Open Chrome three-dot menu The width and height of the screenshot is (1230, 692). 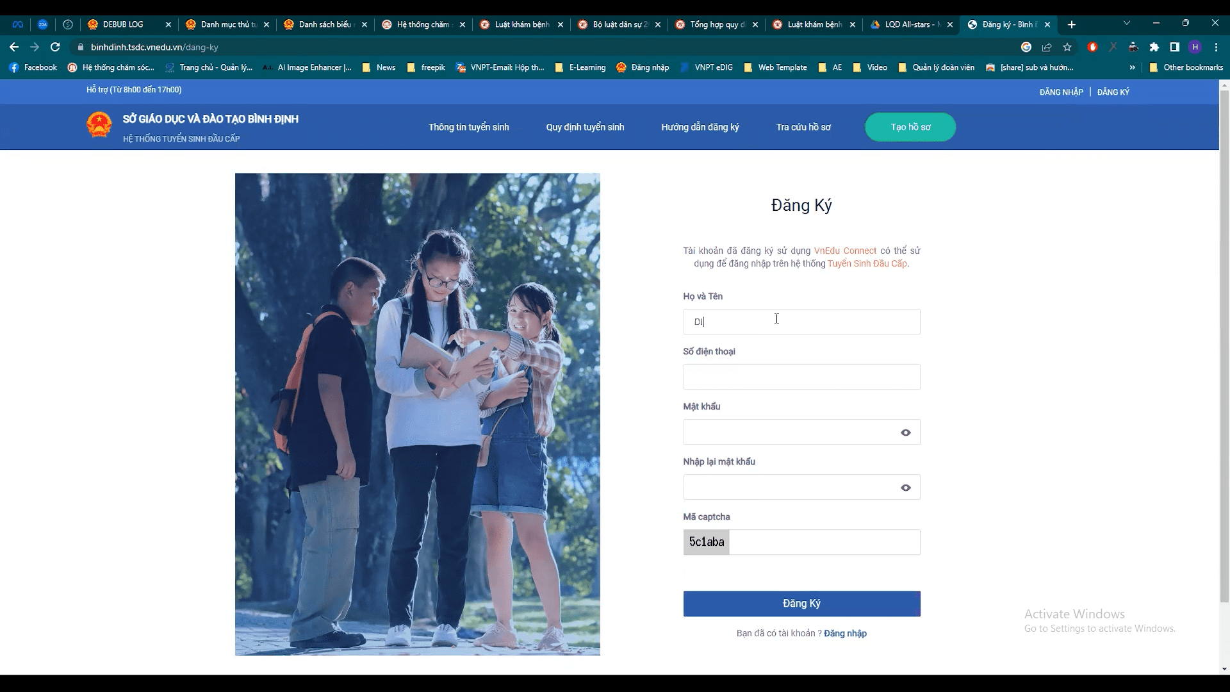(x=1216, y=47)
